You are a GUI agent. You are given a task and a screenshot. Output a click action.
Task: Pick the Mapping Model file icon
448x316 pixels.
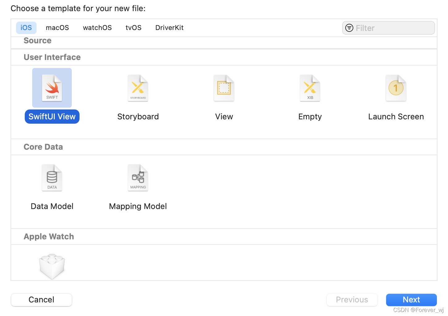coord(138,177)
